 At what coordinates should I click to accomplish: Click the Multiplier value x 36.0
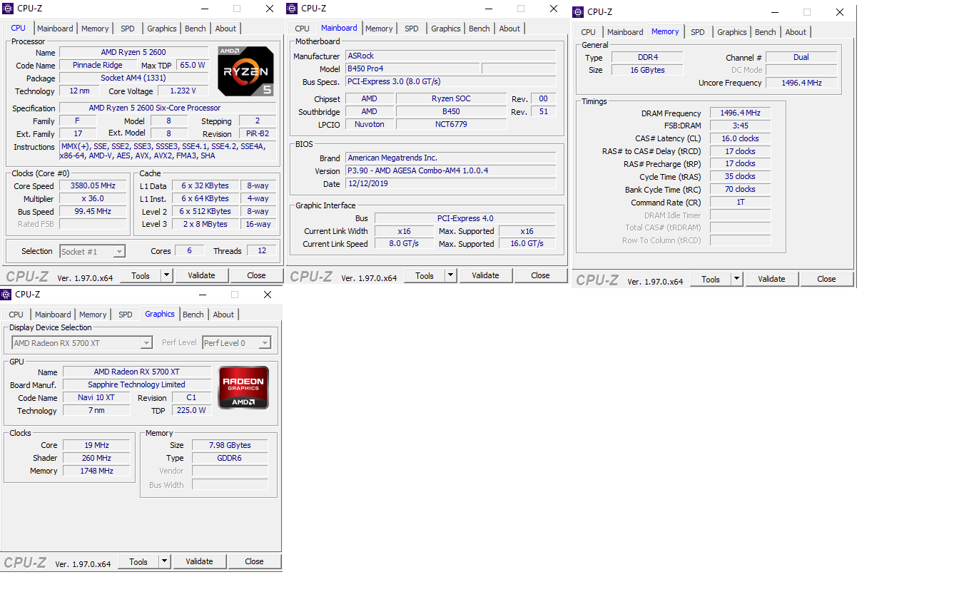(x=93, y=198)
